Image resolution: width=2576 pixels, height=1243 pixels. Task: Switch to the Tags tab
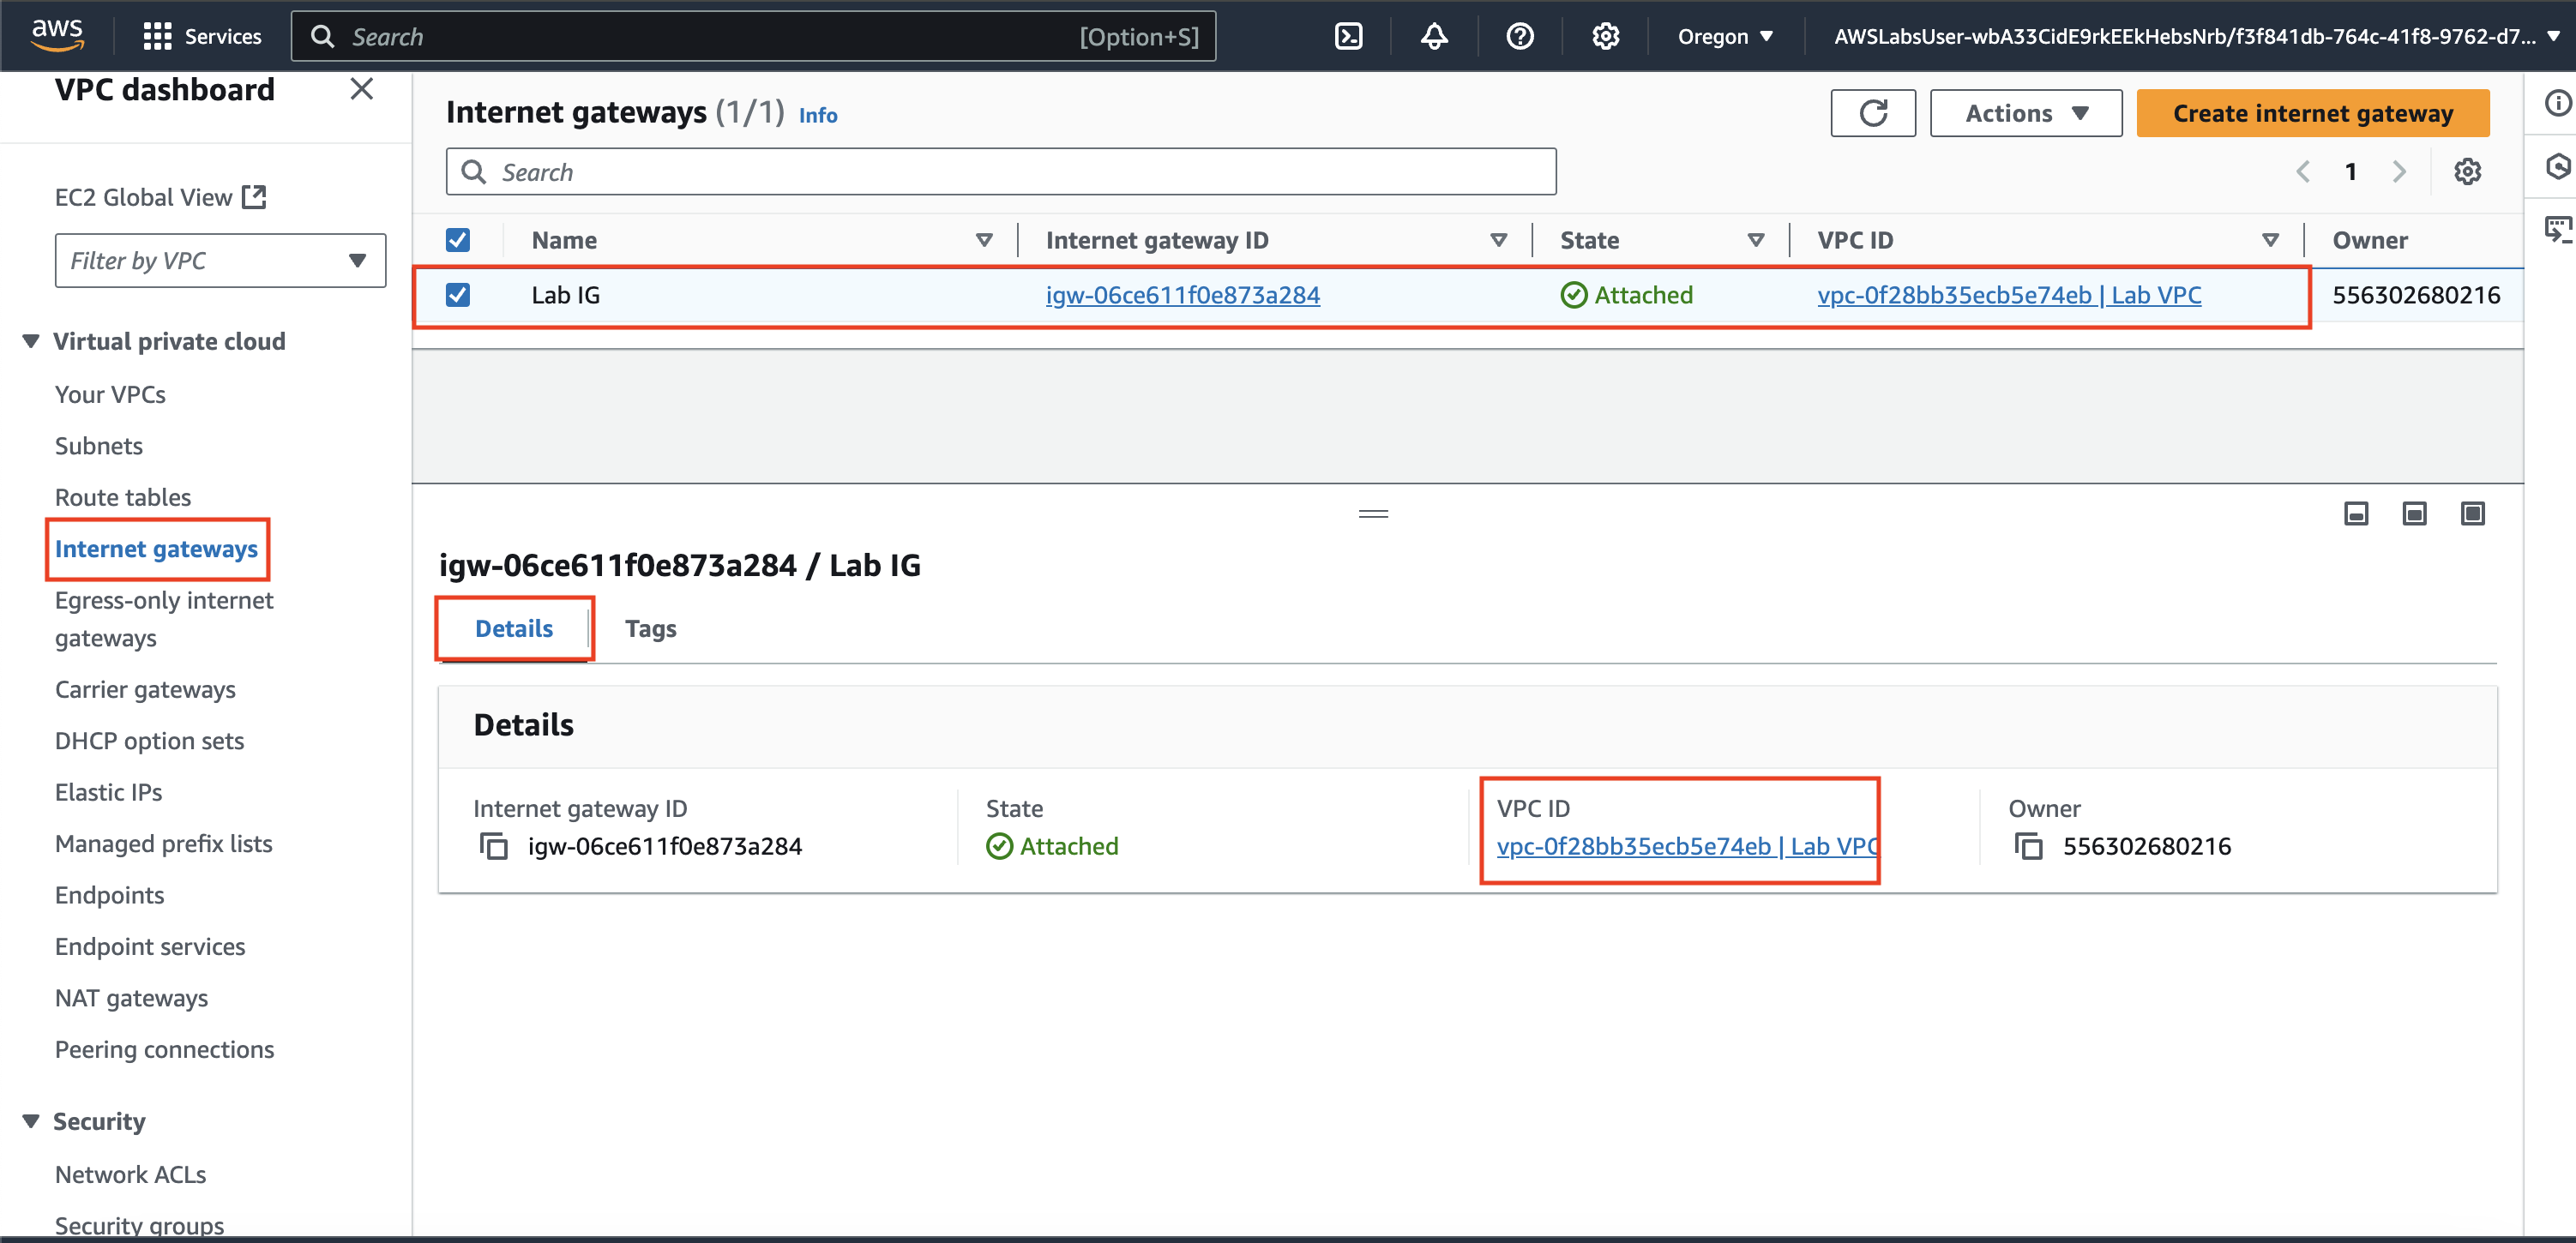[x=650, y=629]
